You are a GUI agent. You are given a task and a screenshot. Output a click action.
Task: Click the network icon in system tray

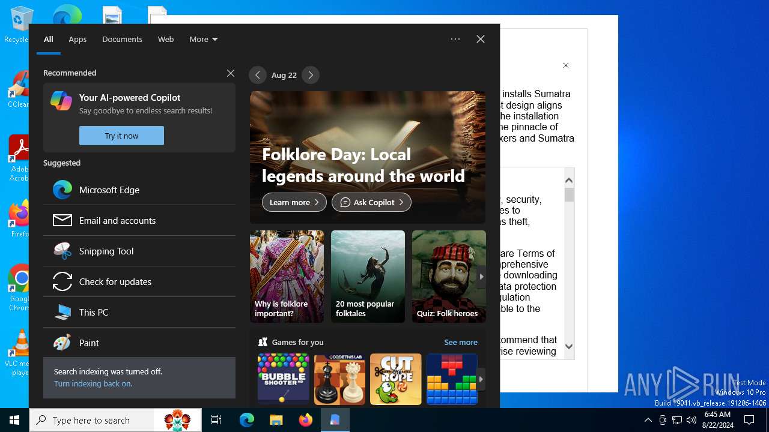677,420
